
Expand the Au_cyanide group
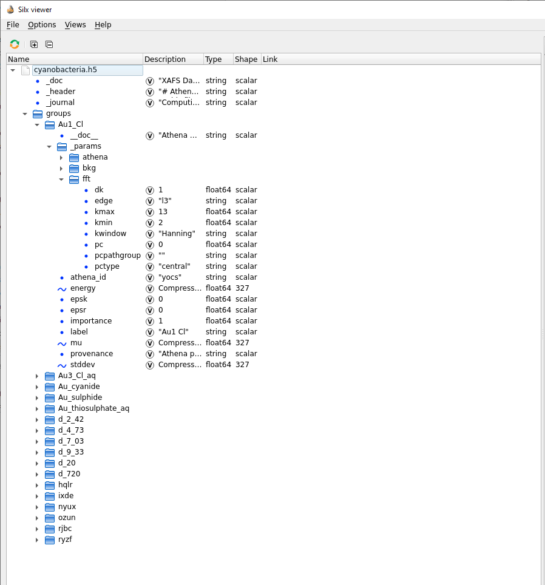tap(36, 387)
